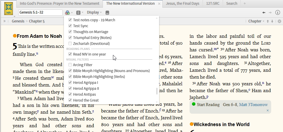283x132 pixels.
Task: Open the Chapter navigation dropdown
Action: tap(256, 21)
